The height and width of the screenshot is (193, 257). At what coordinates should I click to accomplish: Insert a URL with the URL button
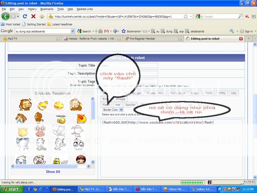pos(234,93)
